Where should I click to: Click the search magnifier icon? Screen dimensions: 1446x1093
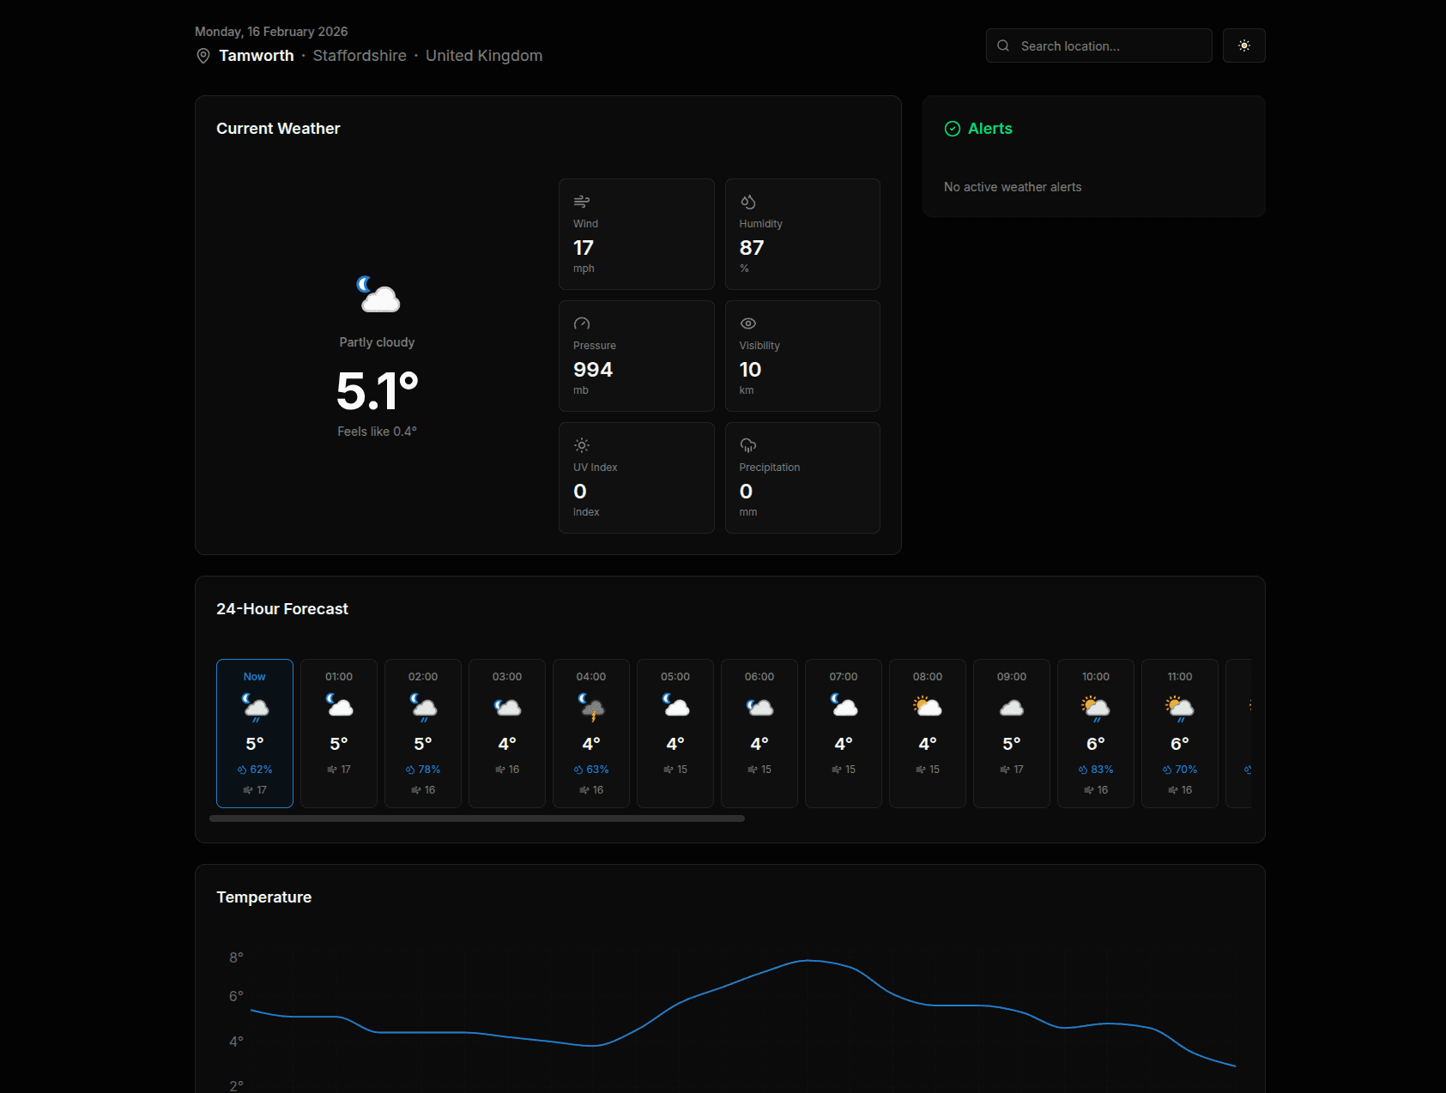[1003, 45]
